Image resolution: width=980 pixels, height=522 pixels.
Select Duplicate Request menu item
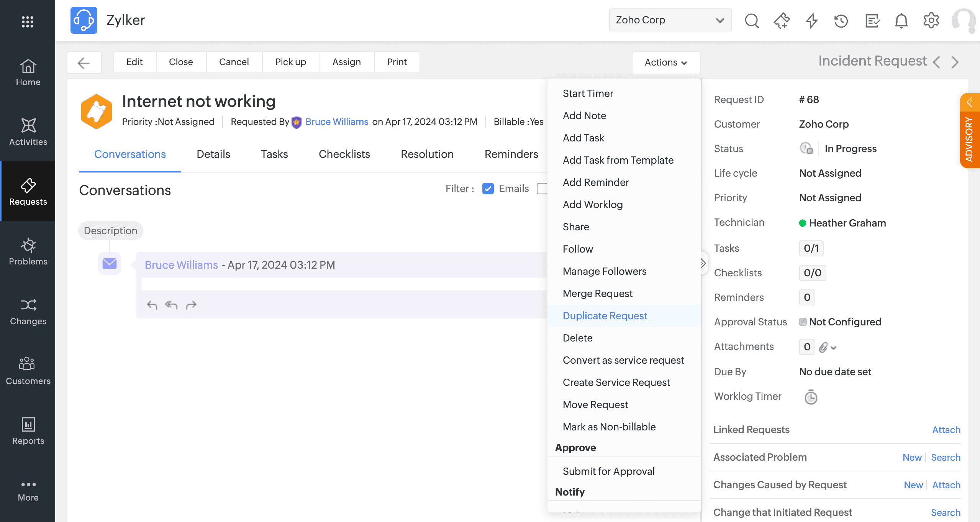[x=605, y=316]
